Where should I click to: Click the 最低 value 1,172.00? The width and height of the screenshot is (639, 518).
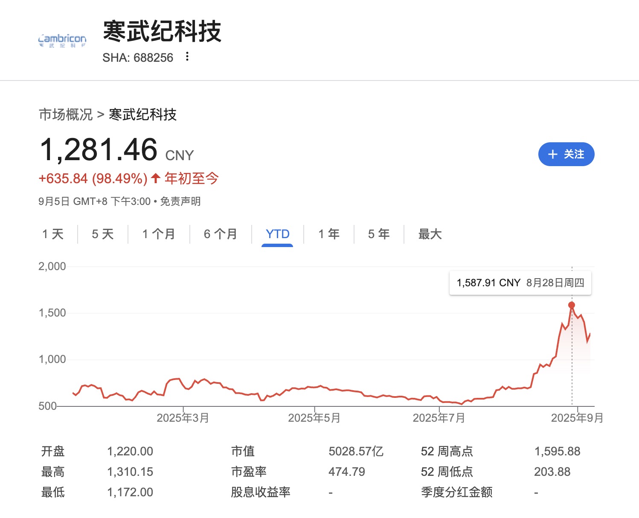tap(130, 492)
